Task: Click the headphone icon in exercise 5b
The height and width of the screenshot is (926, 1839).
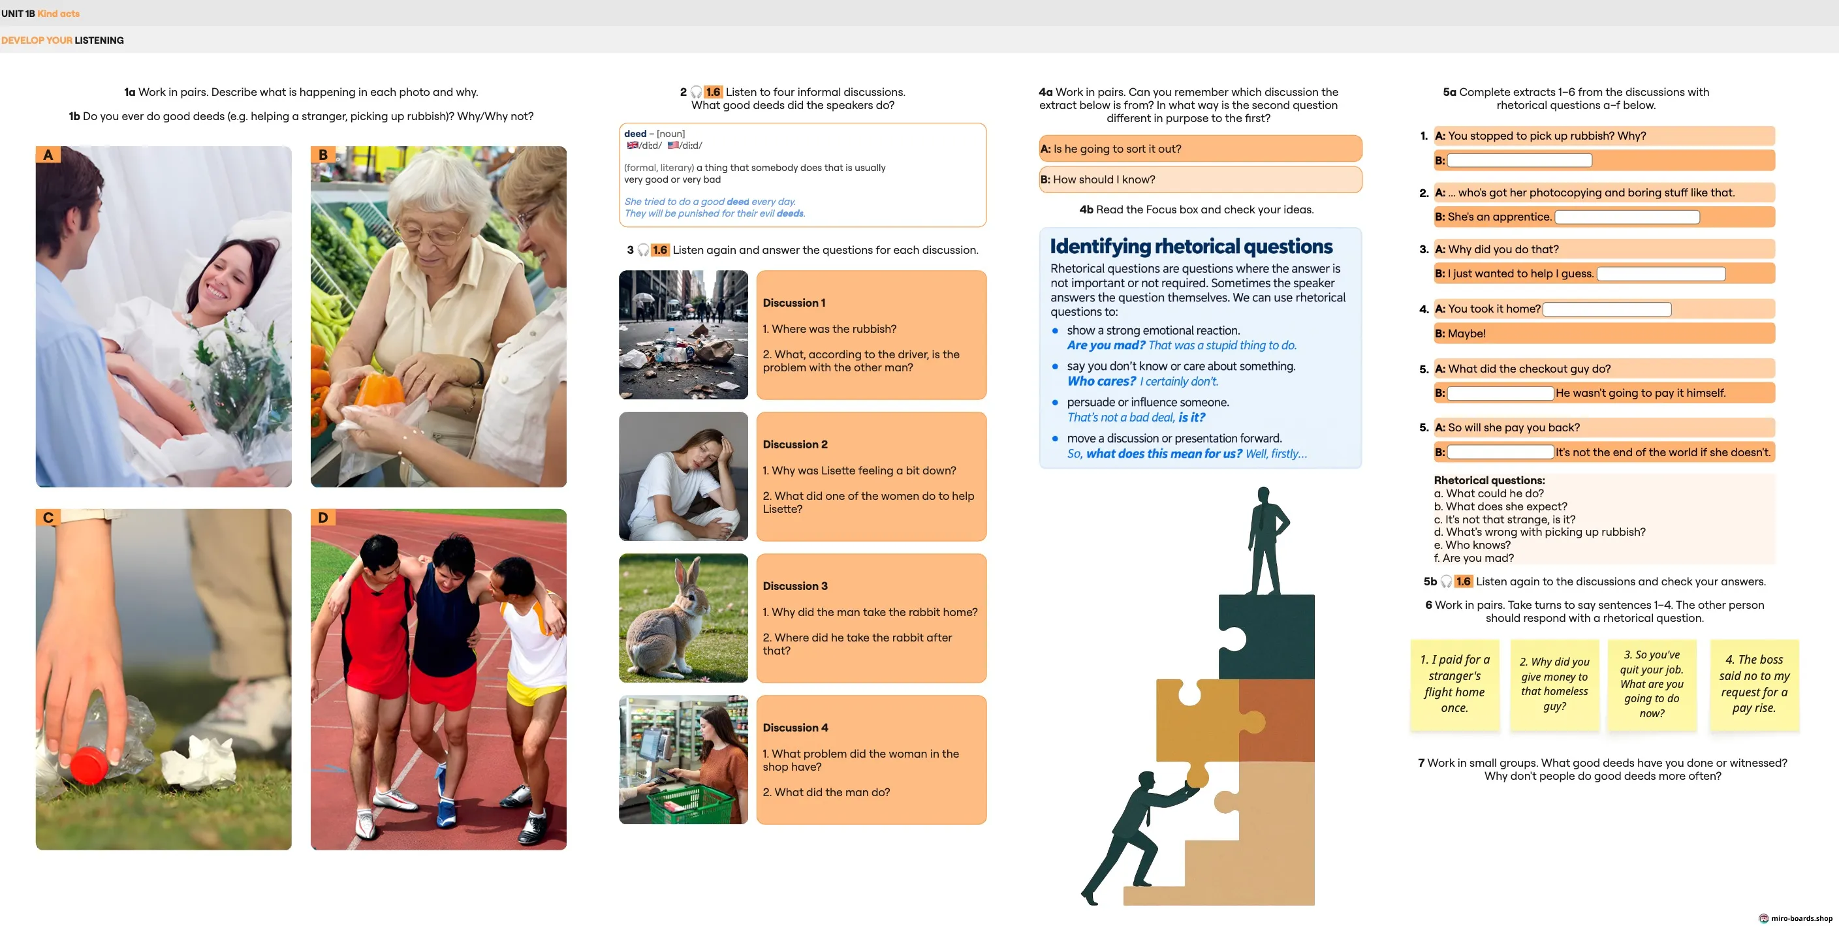Action: 1447,581
